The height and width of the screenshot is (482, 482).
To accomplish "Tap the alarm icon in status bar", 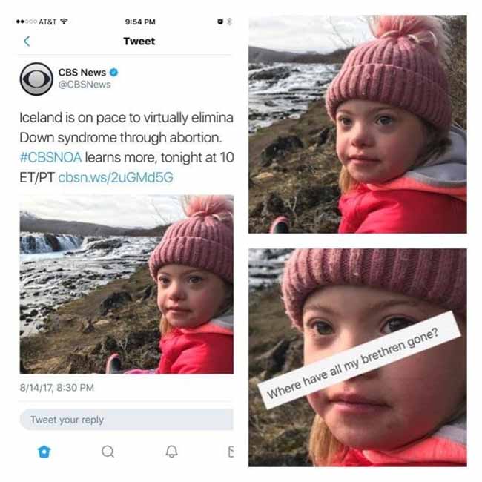I will 220,22.
